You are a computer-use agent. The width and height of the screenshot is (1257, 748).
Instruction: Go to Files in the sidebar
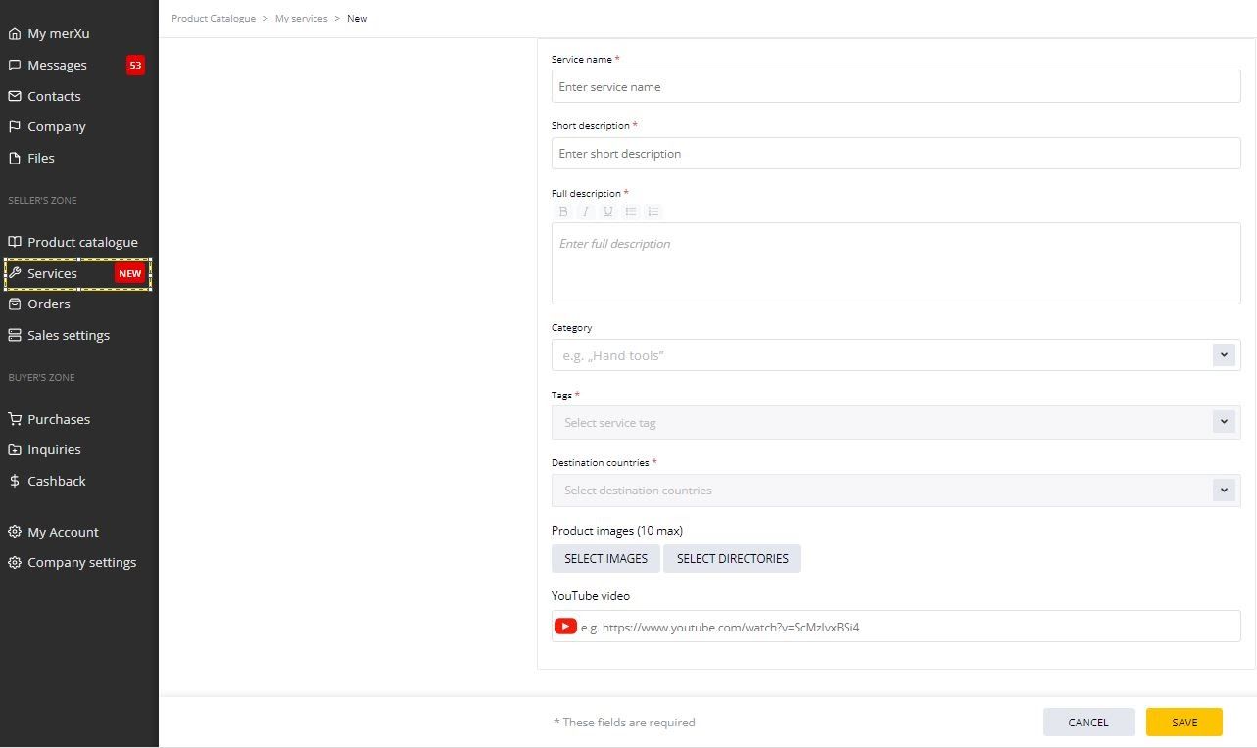tap(41, 158)
